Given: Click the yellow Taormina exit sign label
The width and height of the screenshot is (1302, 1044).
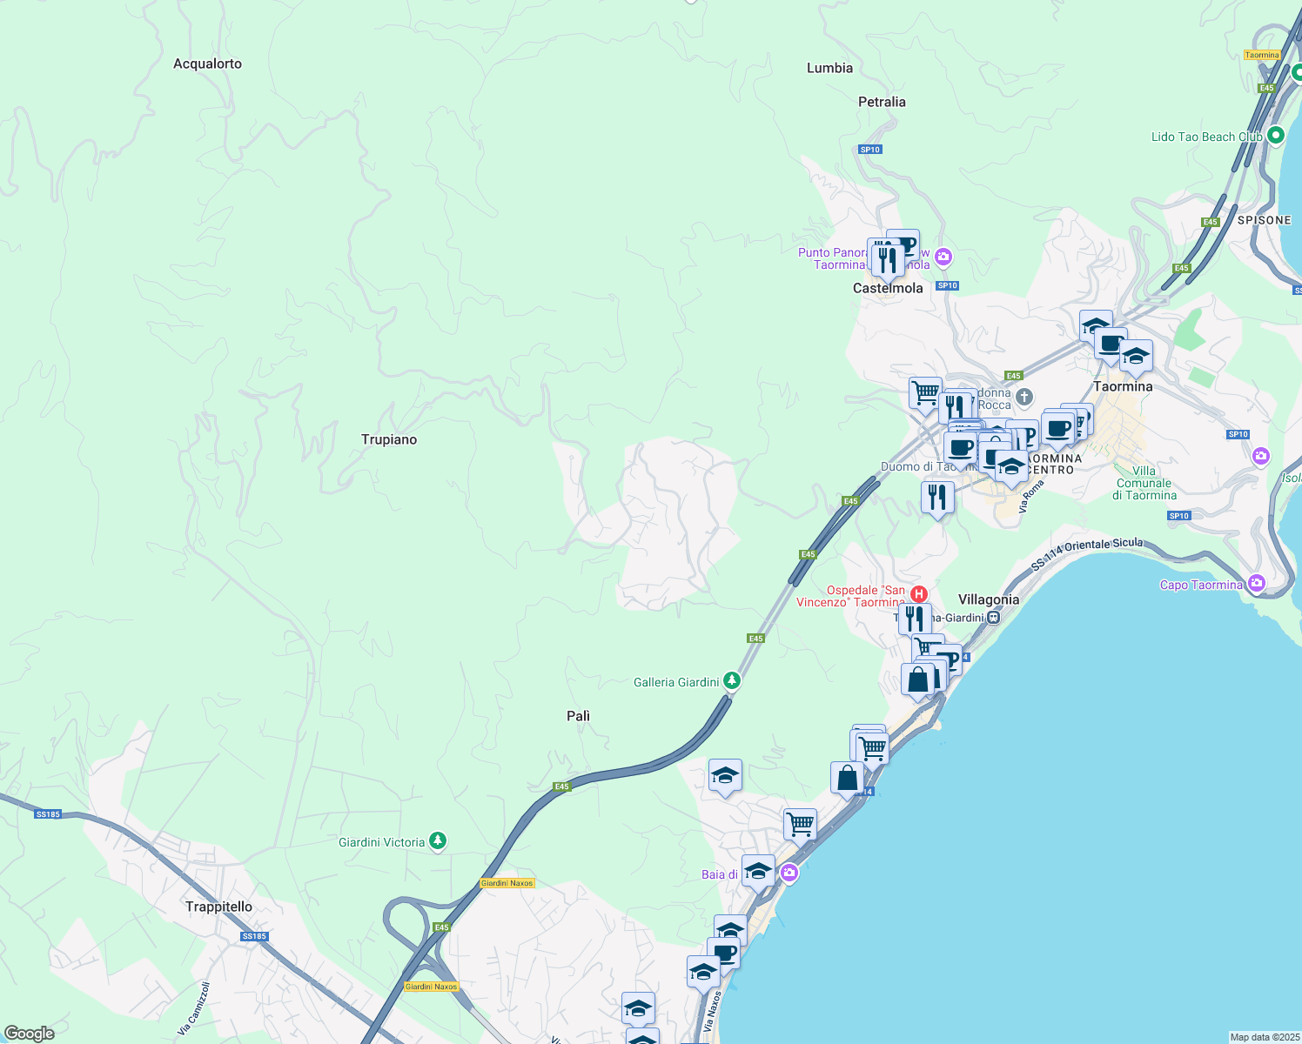Looking at the screenshot, I should (1262, 55).
